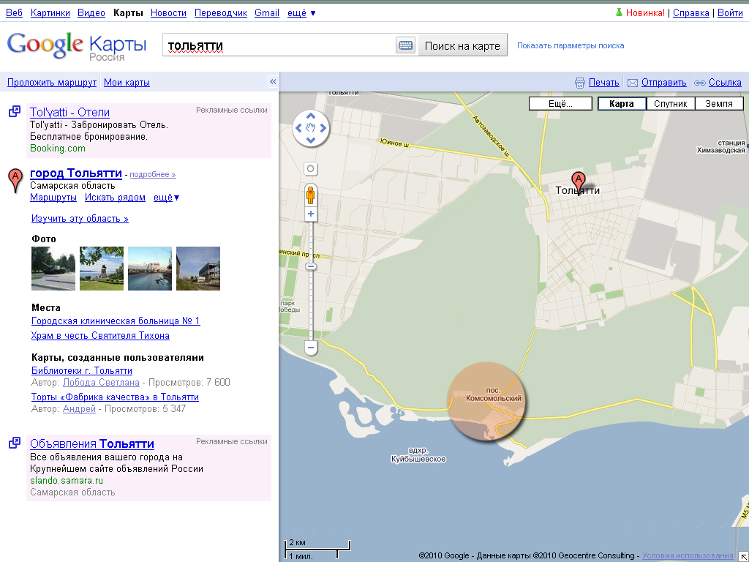
Task: Toggle the overview map arrow at the map corner
Action: pos(744,557)
